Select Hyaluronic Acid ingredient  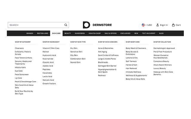[x=49, y=55]
